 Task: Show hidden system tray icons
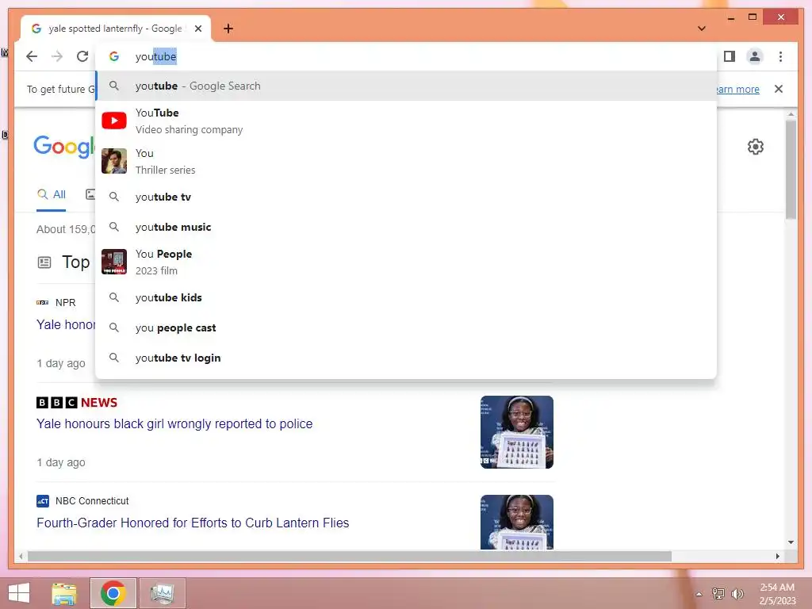[x=699, y=594]
